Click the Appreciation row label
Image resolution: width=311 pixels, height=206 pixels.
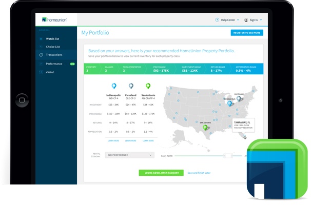(95, 132)
